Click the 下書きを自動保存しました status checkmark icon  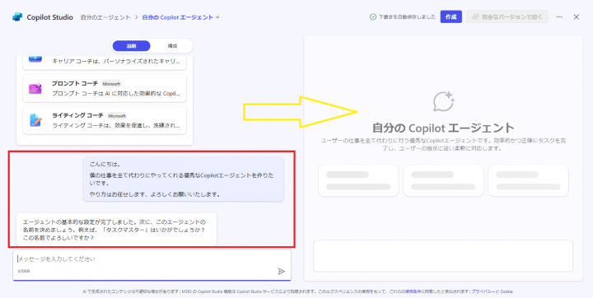[x=373, y=17]
